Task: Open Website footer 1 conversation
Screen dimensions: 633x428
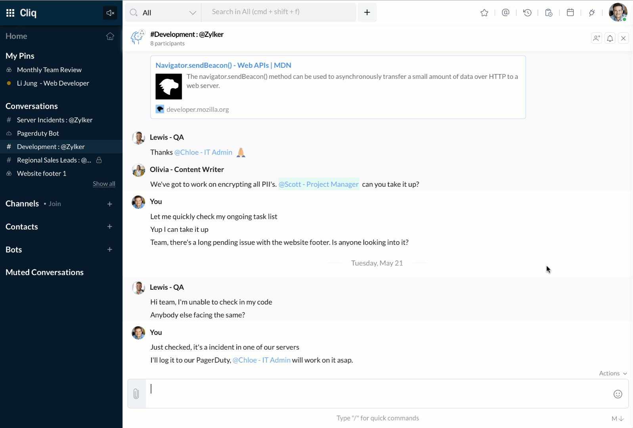Action: point(61,174)
